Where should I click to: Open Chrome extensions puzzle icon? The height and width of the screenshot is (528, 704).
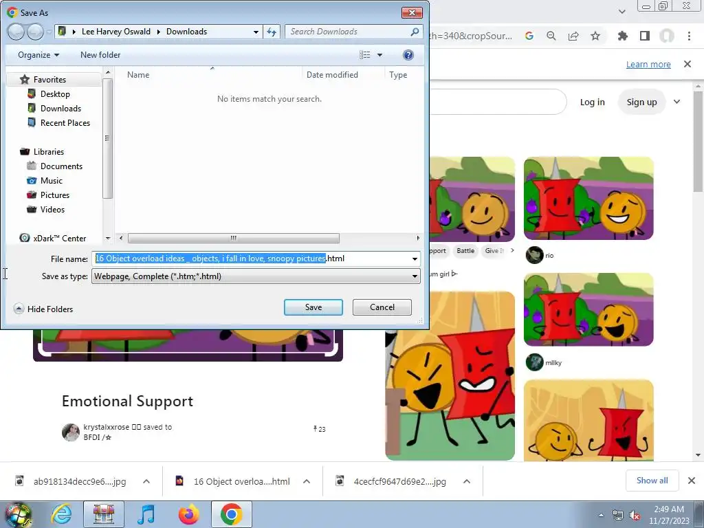(x=623, y=36)
